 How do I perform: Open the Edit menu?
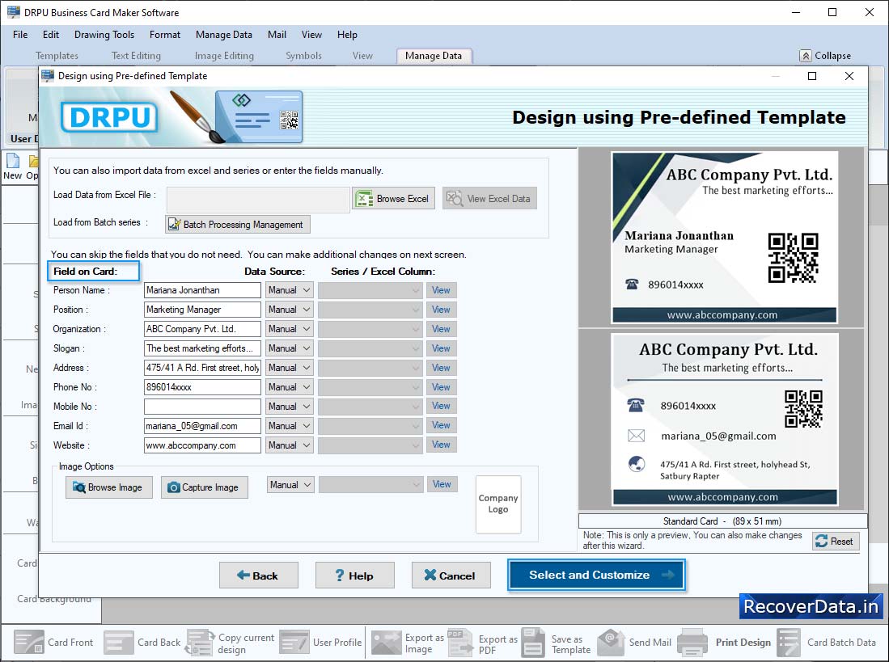tap(50, 35)
